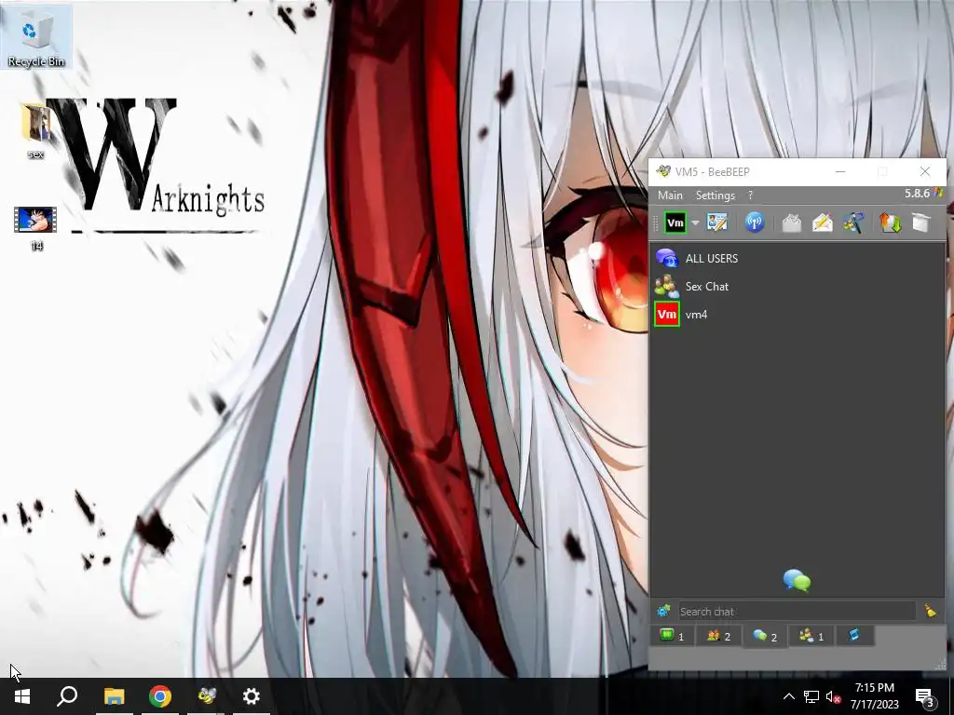954x715 pixels.
Task: Click the muted volume tray icon
Action: coord(832,696)
